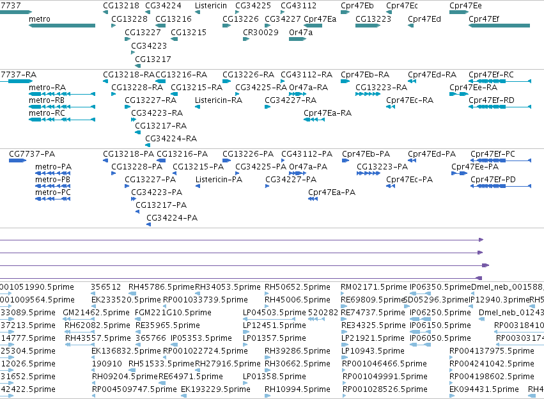The image size is (544, 399).
Task: Select the CG34225 gene label
Action: point(253,6)
